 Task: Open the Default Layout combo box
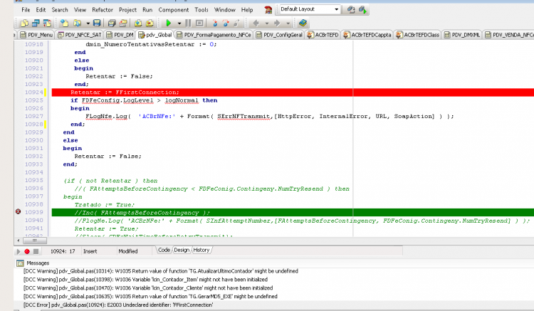tap(309, 9)
